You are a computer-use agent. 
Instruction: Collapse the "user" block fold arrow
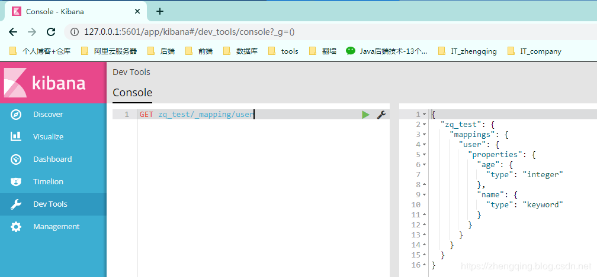[425, 145]
